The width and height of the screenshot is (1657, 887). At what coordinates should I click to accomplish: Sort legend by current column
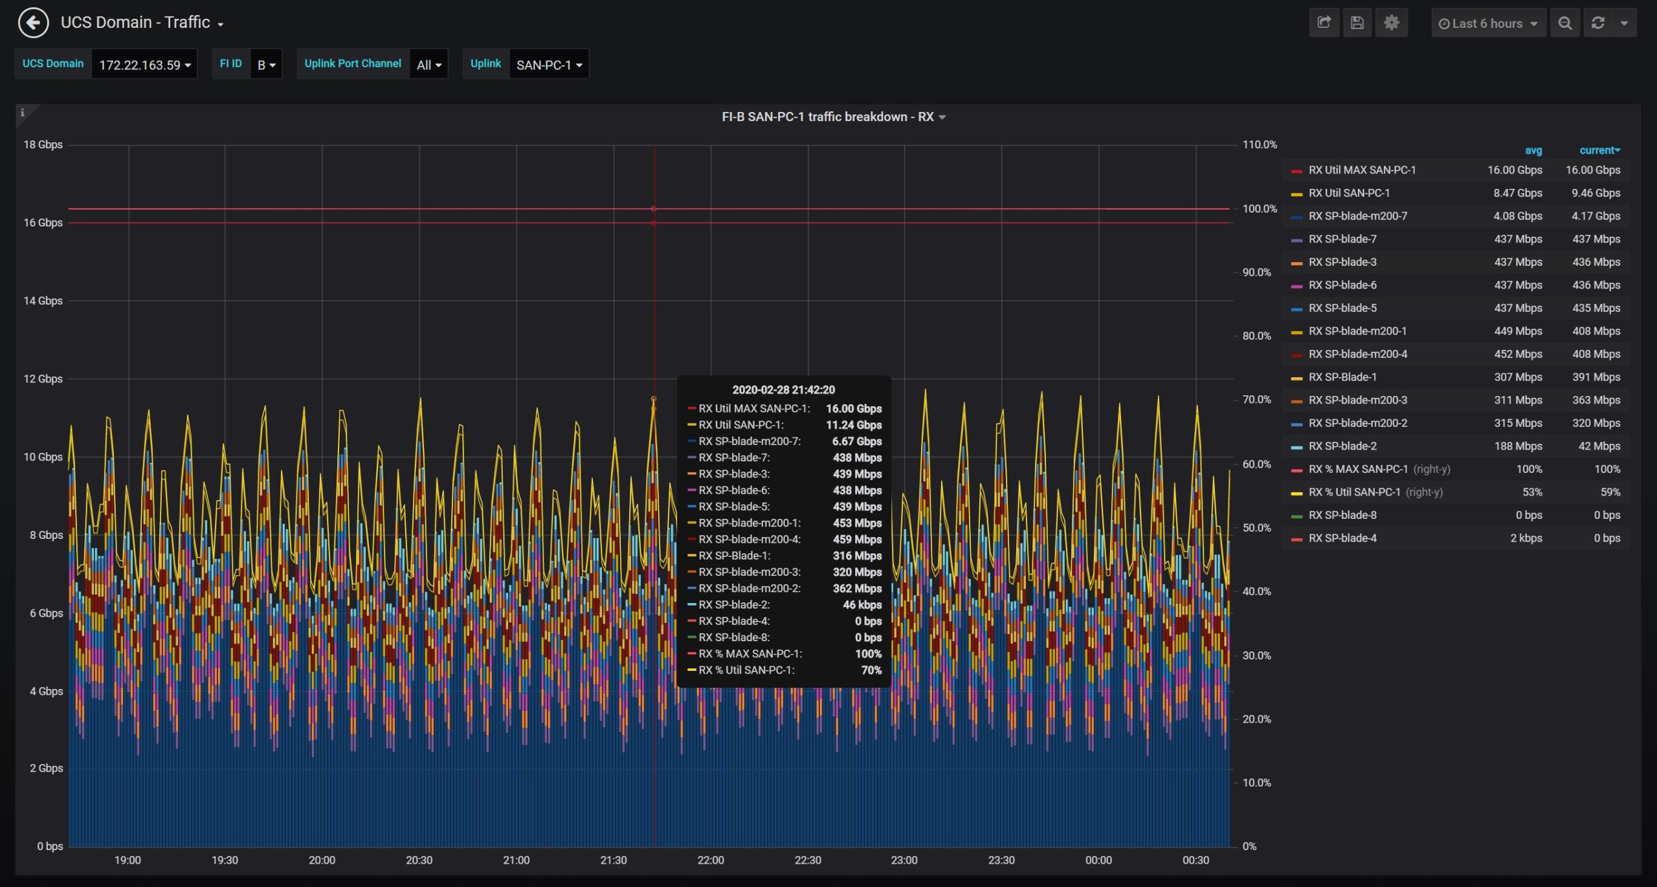click(1599, 150)
